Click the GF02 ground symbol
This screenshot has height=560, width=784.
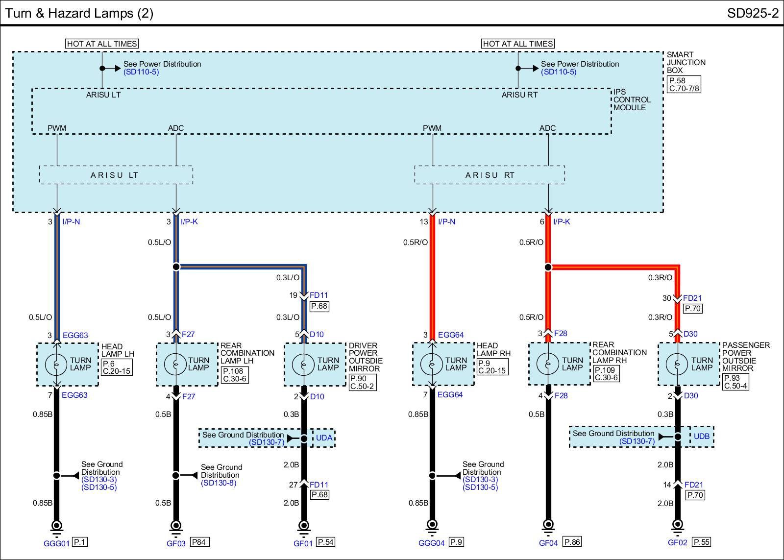click(x=678, y=526)
